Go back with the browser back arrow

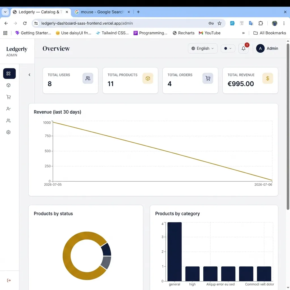pyautogui.click(x=6, y=23)
